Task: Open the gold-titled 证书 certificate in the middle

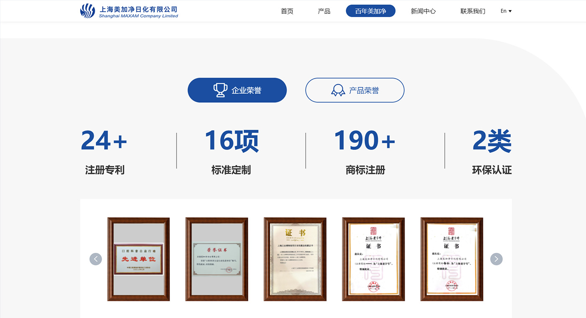Action: coord(295,259)
